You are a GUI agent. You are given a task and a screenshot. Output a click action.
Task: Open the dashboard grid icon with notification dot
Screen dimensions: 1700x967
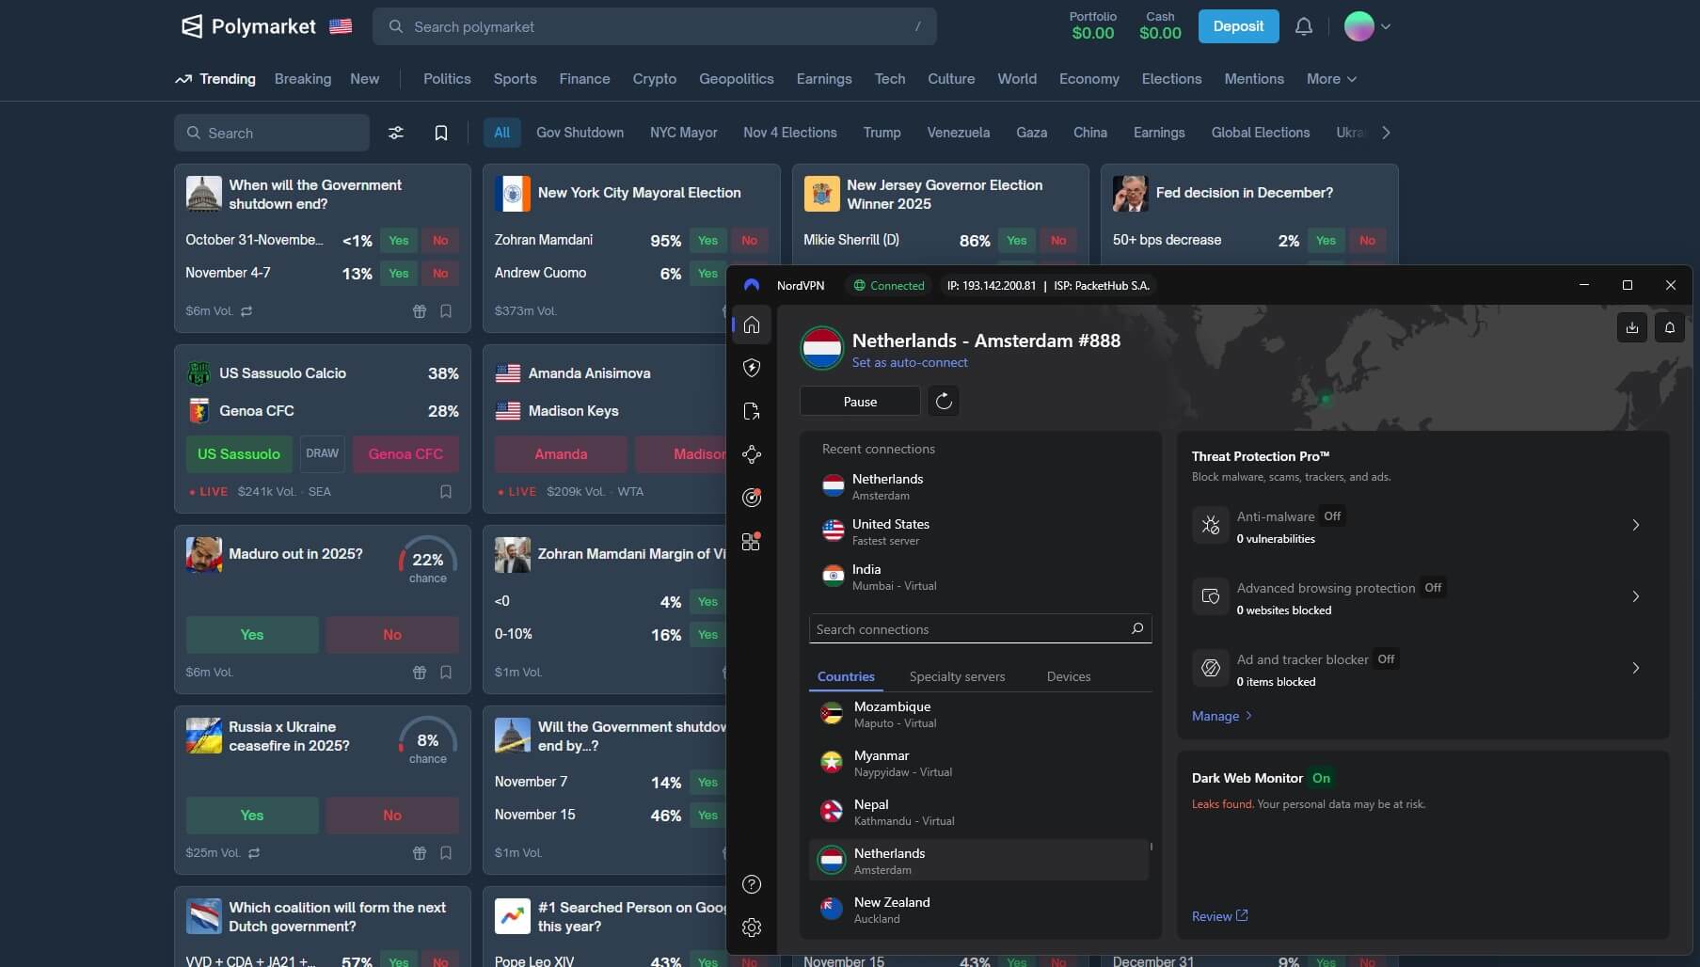[750, 541]
